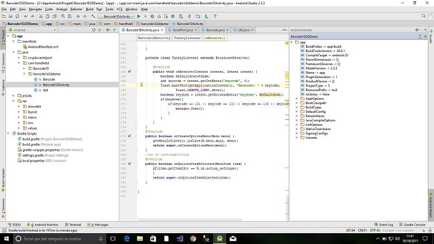This screenshot has width=434, height=244.
Task: Click the intention lightbulb on line 267
Action: pos(142,85)
